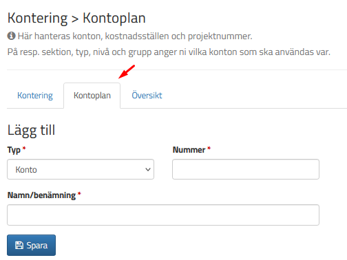Open the Typ dropdown showing Konto

click(81, 169)
